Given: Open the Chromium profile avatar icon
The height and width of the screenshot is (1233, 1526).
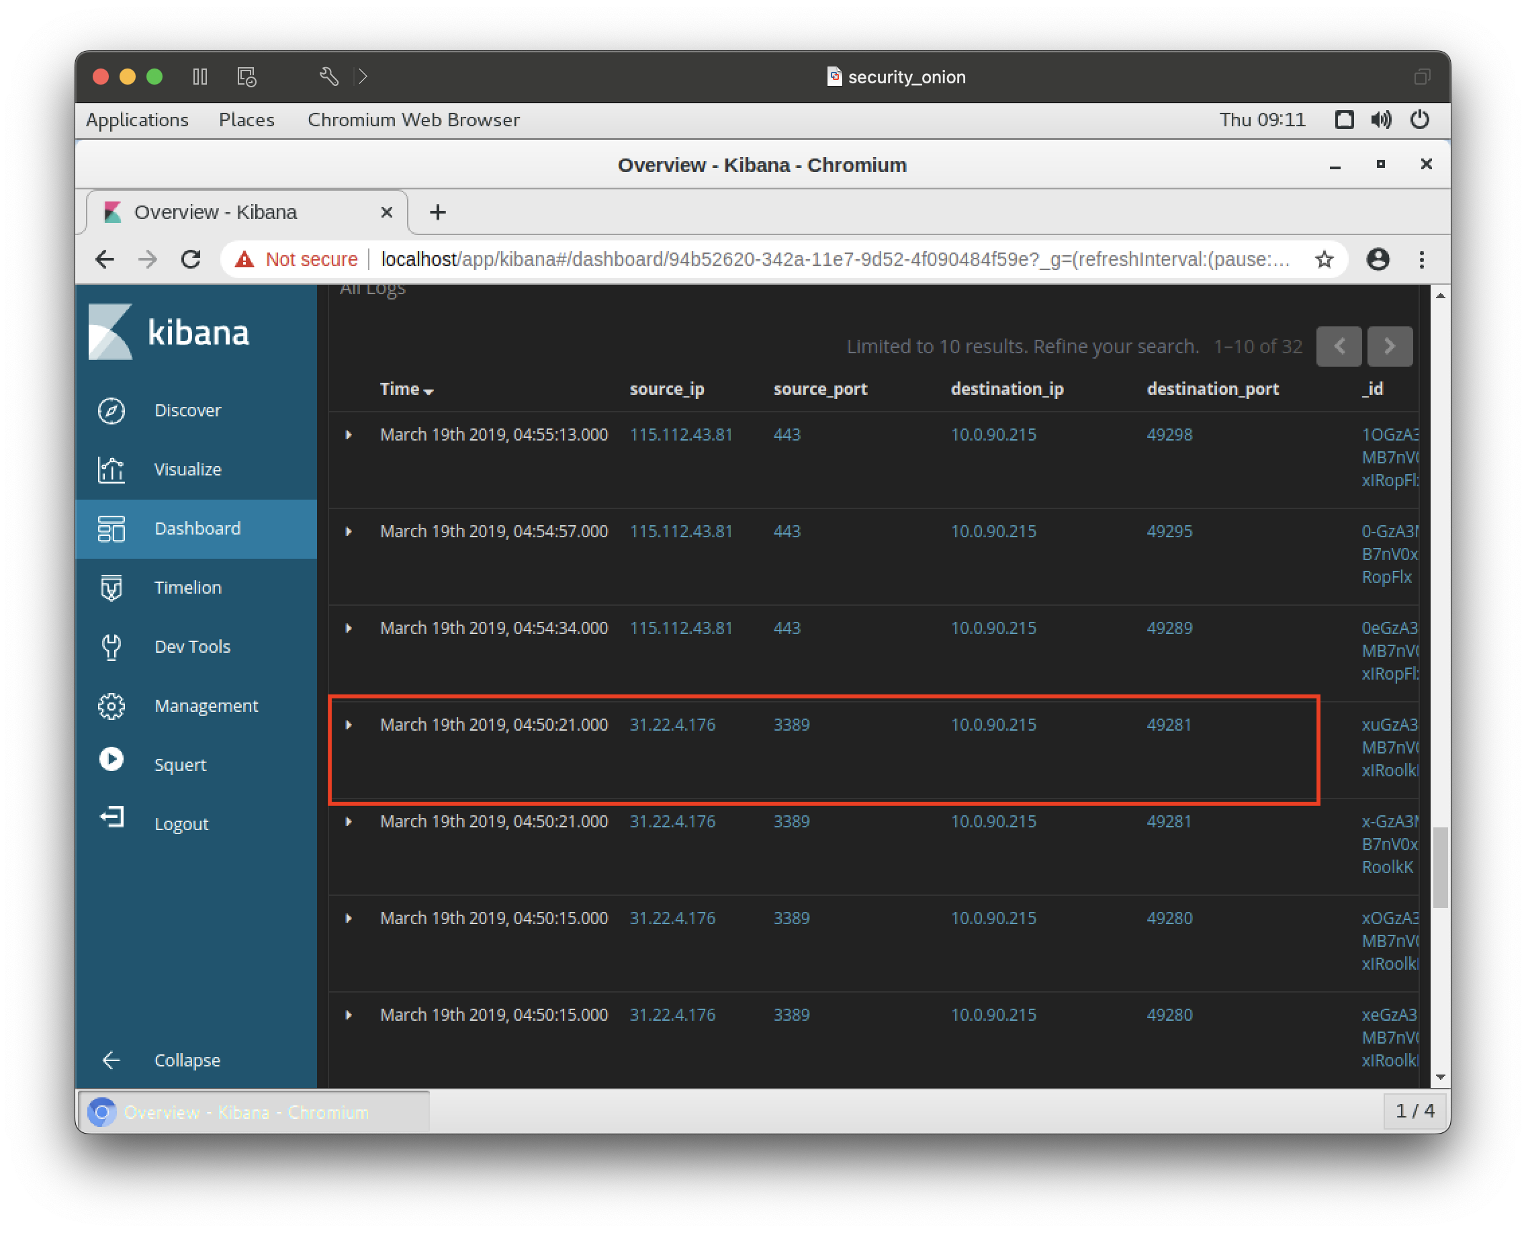Looking at the screenshot, I should (1378, 259).
